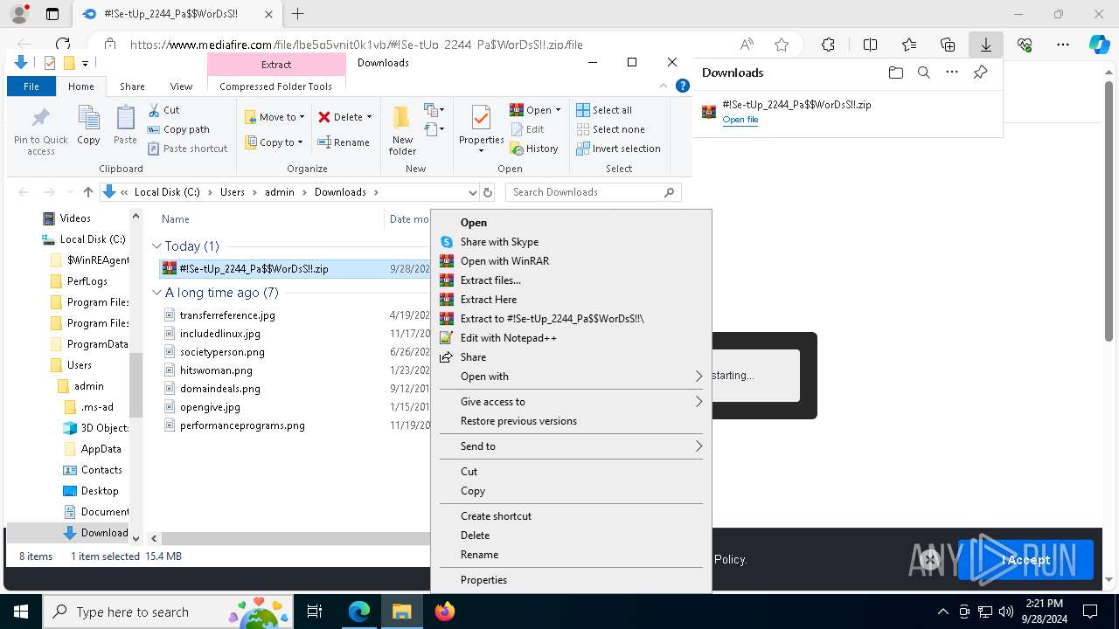The height and width of the screenshot is (629, 1119).
Task: Open Edge extensions puzzle icon
Action: (x=828, y=45)
